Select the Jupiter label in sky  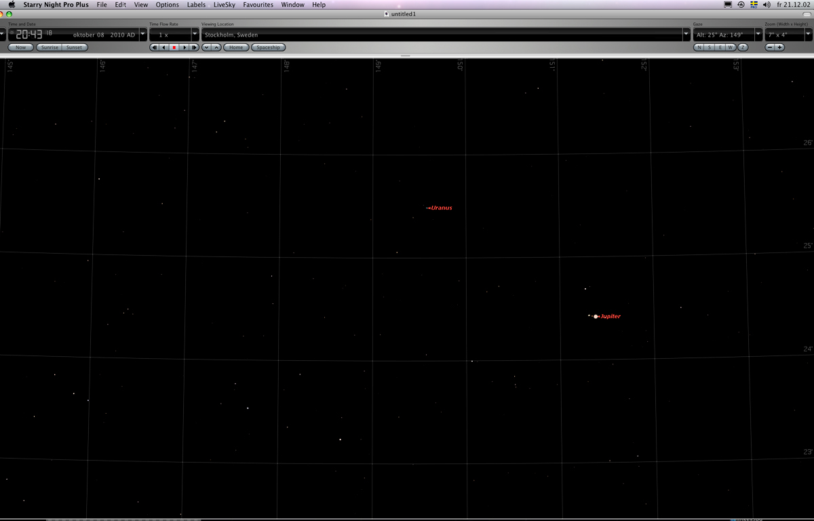pos(610,316)
